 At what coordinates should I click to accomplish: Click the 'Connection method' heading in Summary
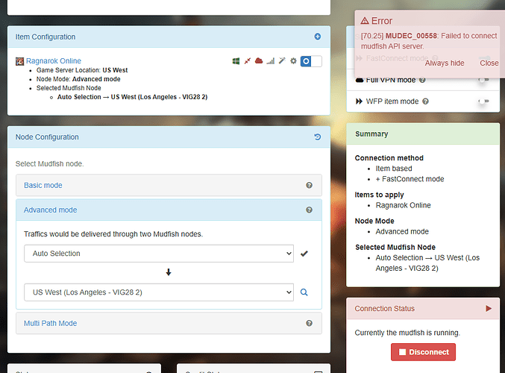click(x=389, y=158)
